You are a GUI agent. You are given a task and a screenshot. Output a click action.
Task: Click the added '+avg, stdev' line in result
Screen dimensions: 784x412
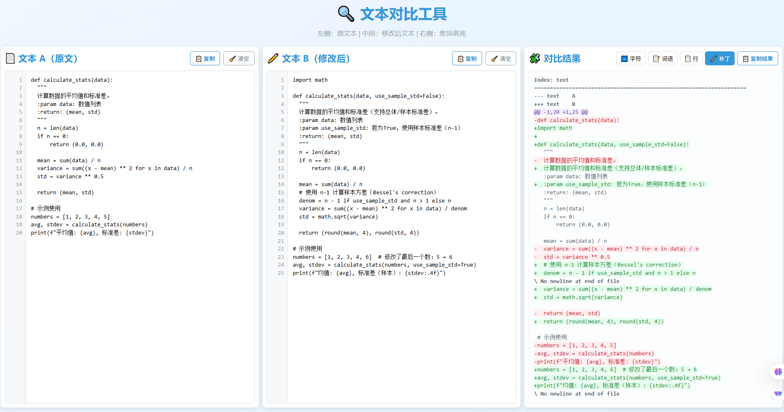pos(627,378)
